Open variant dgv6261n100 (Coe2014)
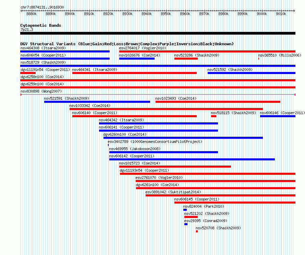The height and width of the screenshot is (255, 305). tap(157, 185)
